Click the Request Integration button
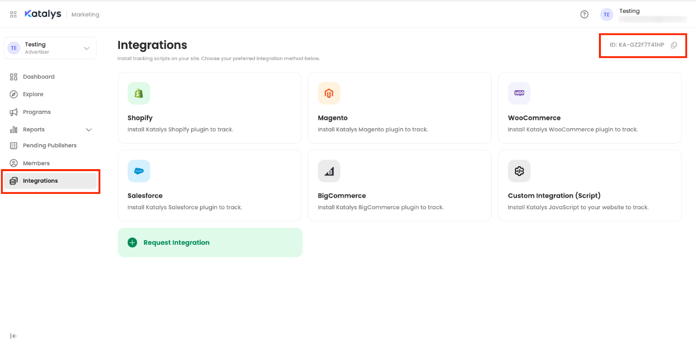696x349 pixels. click(x=210, y=242)
